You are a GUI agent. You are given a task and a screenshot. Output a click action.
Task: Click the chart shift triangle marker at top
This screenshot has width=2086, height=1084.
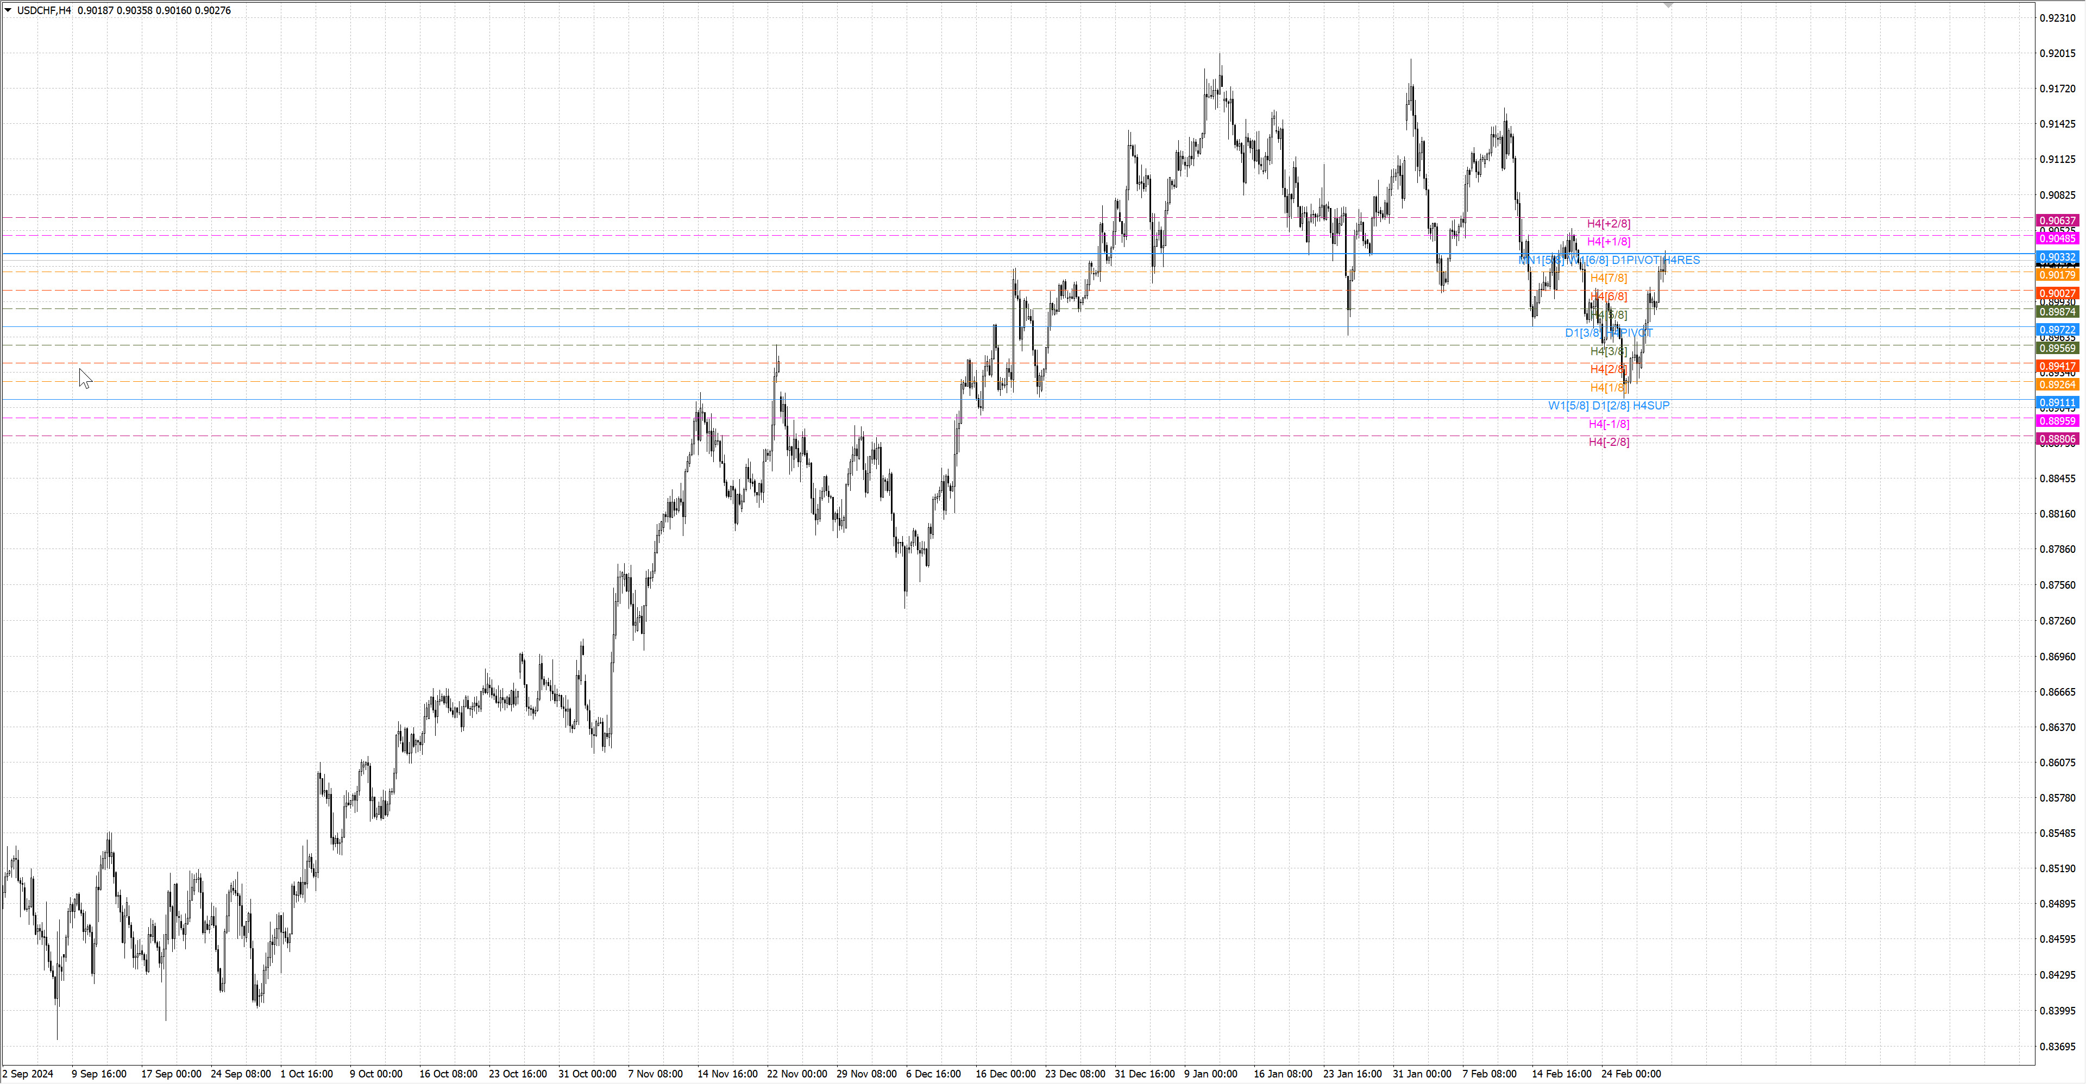1668,5
